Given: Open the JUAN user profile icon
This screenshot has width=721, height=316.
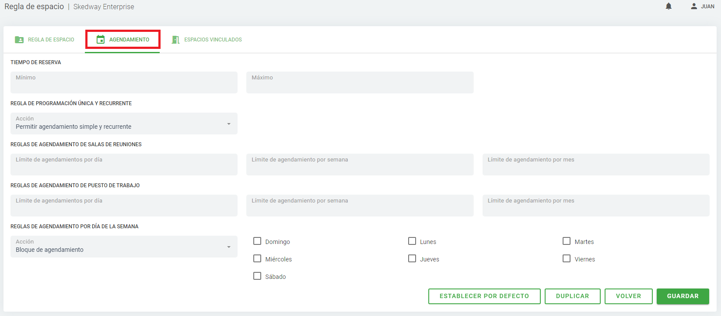Looking at the screenshot, I should click(x=694, y=6).
